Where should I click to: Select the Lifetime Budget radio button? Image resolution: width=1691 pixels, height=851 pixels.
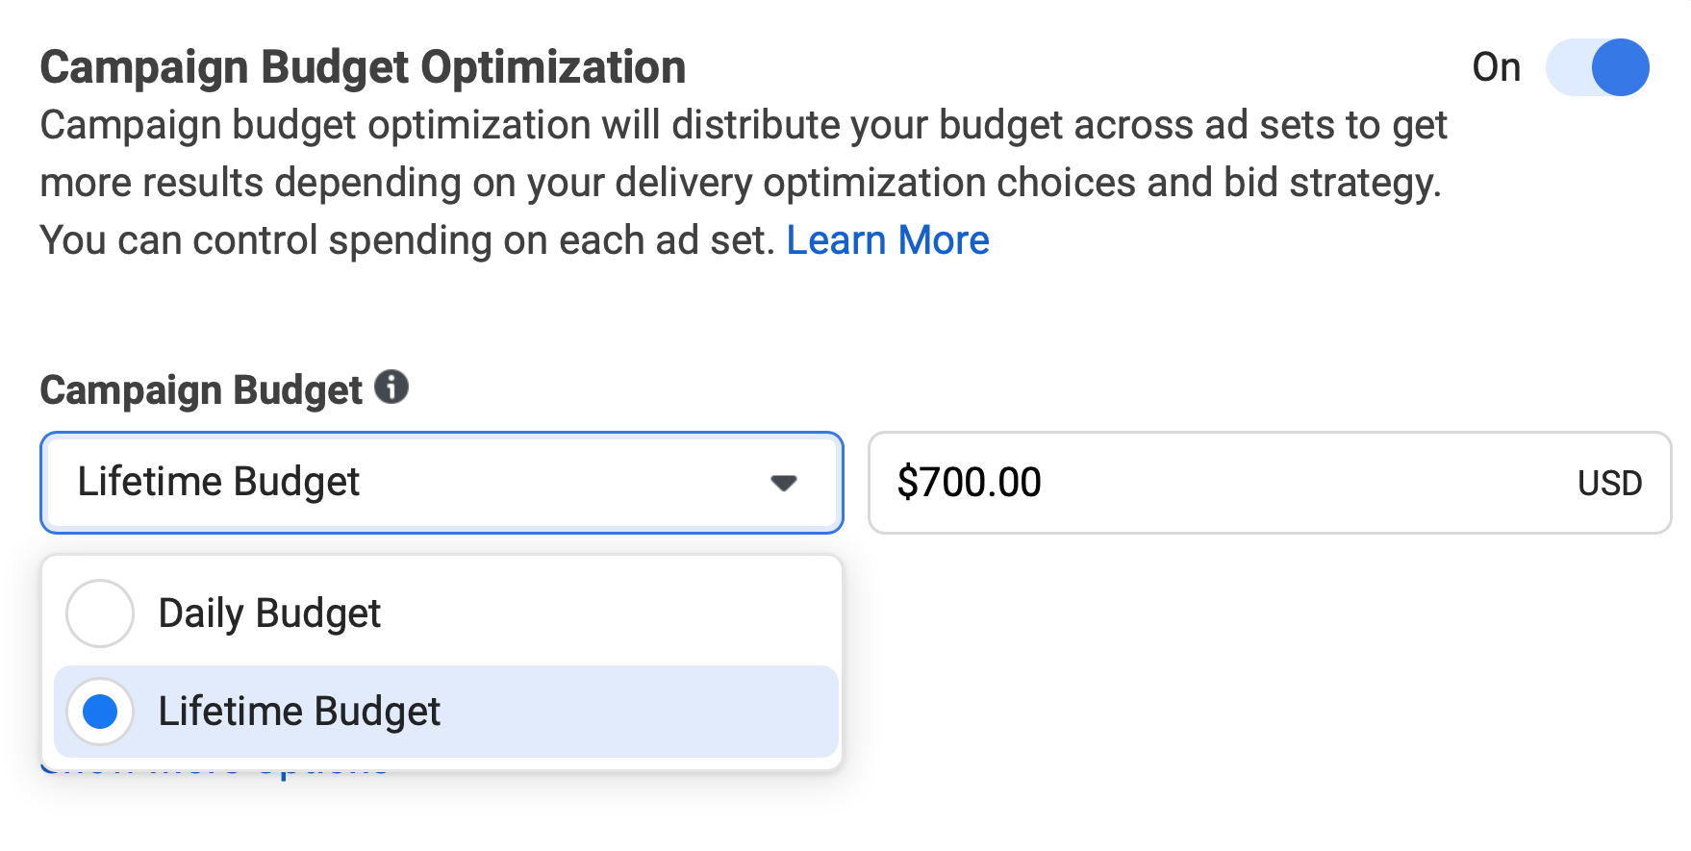[100, 713]
